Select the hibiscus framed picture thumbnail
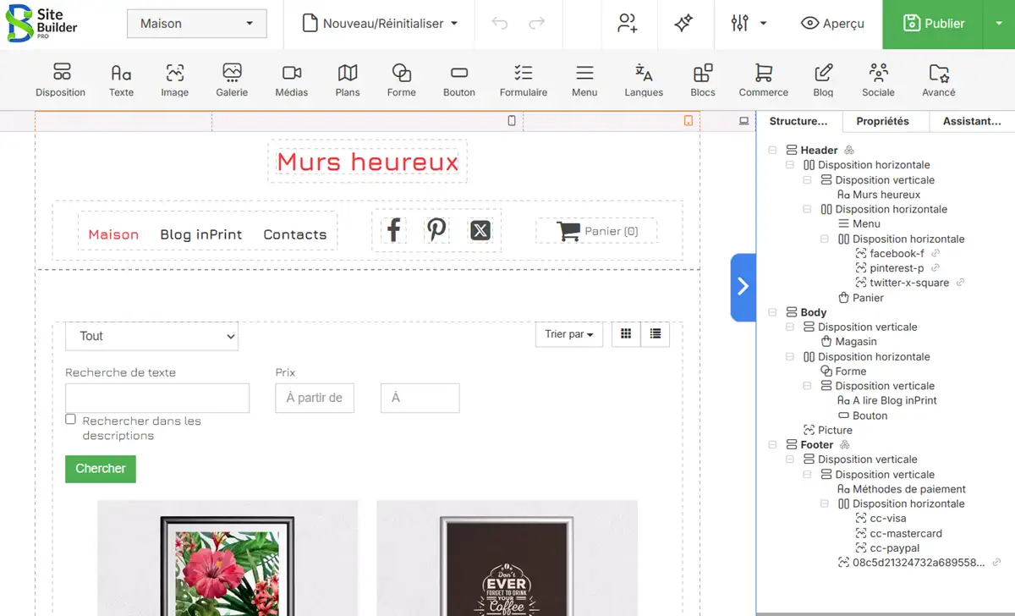This screenshot has height=616, width=1015. (x=228, y=558)
